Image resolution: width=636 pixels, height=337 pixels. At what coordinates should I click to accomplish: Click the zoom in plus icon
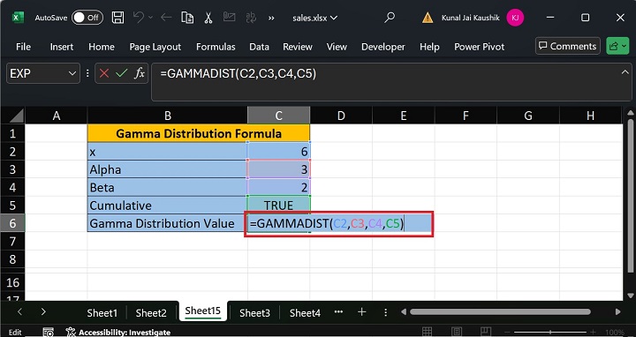pos(593,332)
